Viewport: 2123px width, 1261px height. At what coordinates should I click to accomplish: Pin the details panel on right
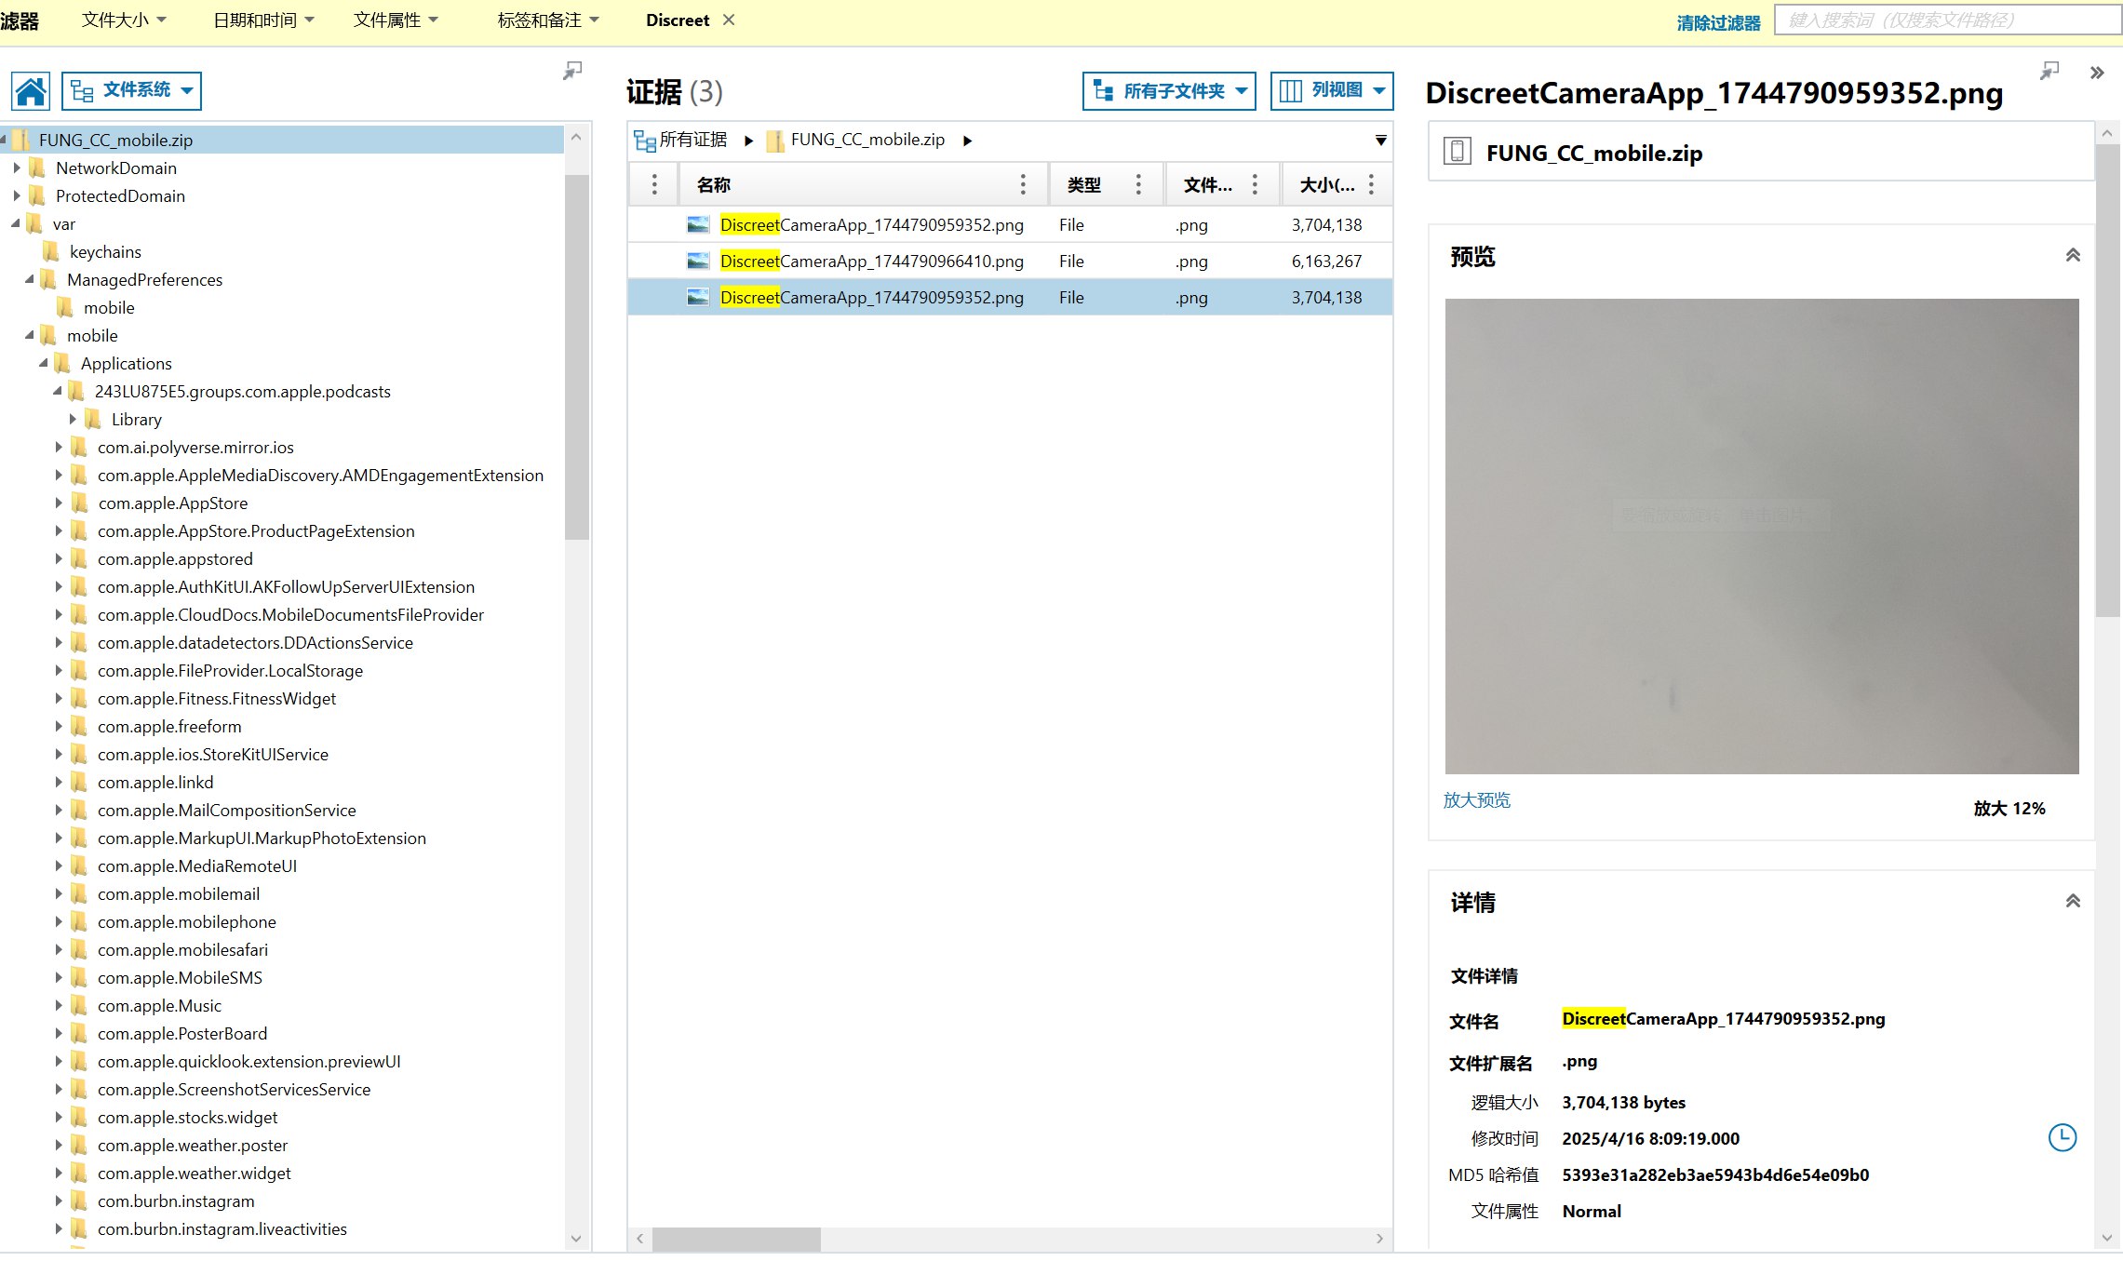(2049, 72)
